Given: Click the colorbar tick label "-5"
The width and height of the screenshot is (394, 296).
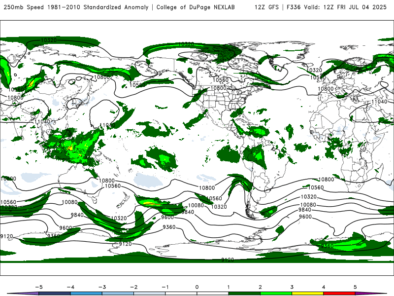Looking at the screenshot, I should pyautogui.click(x=39, y=287).
